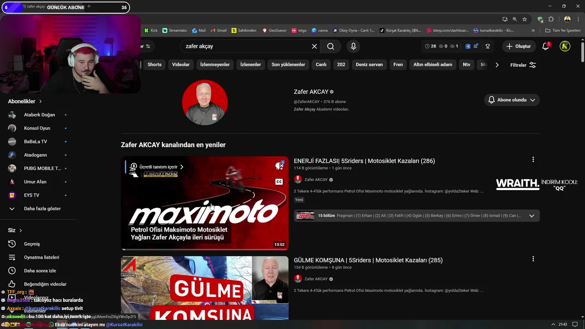This screenshot has width=585, height=329.
Task: Open the Chrome profile avatar
Action: click(567, 19)
